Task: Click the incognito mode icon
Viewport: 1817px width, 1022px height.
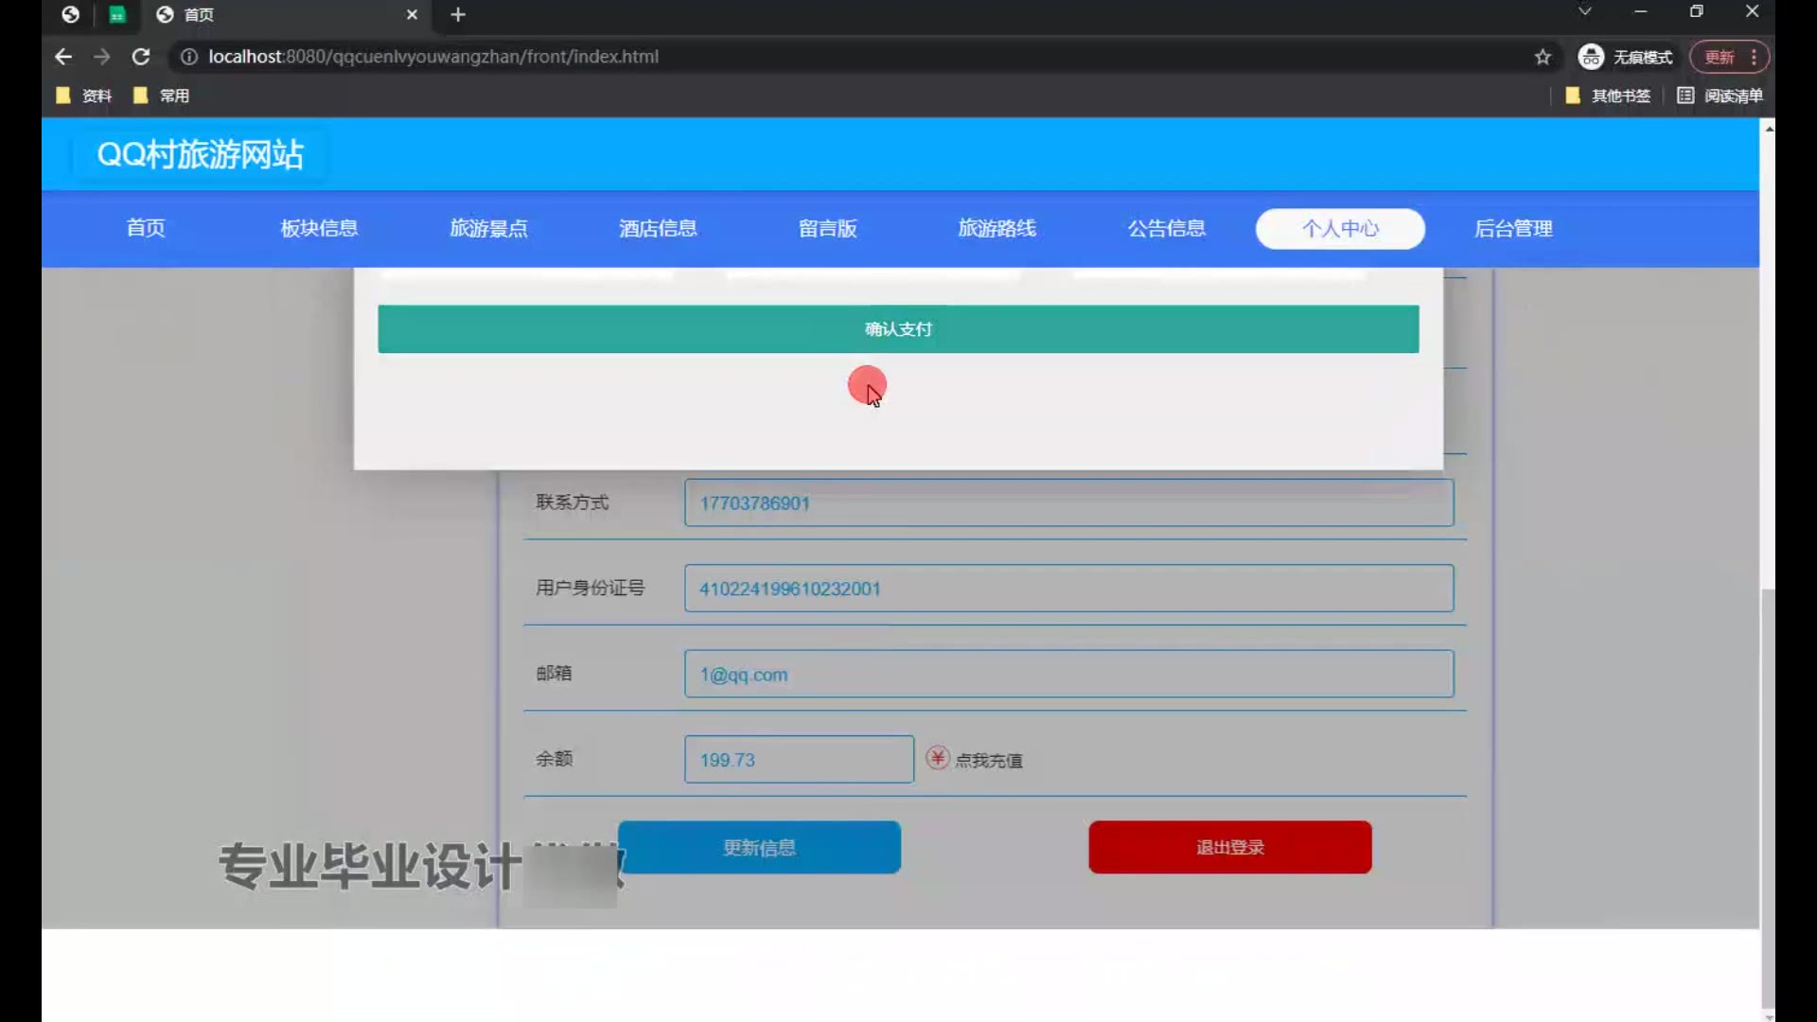Action: coord(1591,57)
